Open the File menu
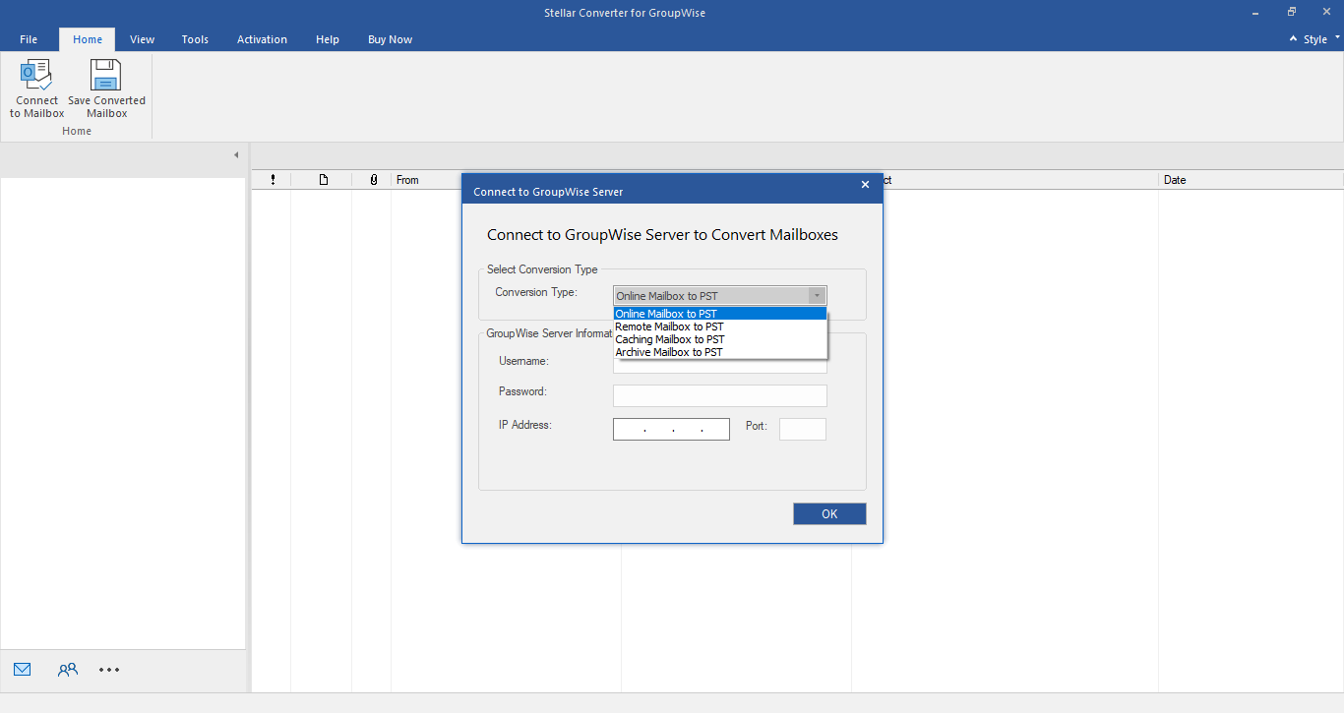 point(29,39)
